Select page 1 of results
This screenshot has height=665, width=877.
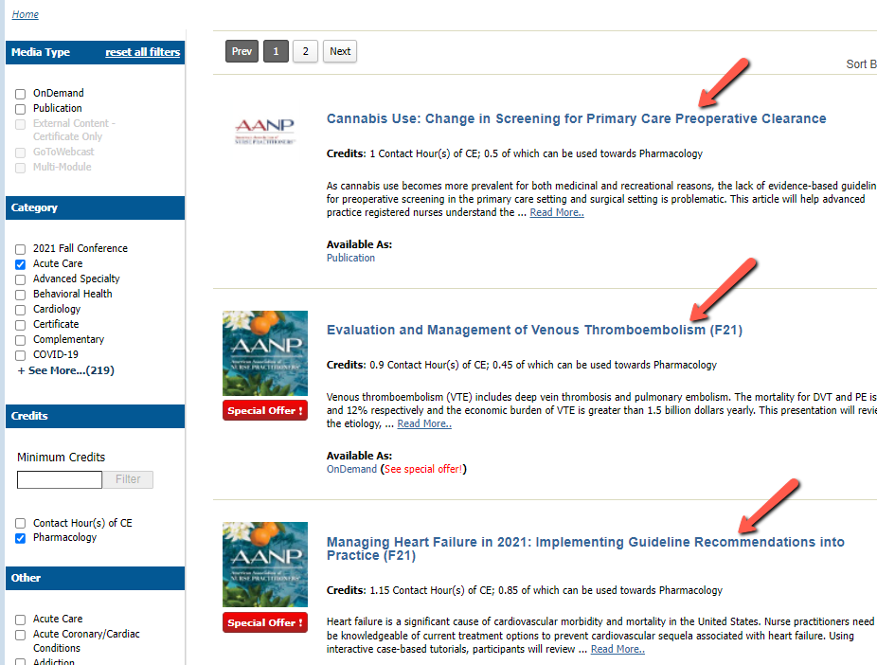click(276, 51)
